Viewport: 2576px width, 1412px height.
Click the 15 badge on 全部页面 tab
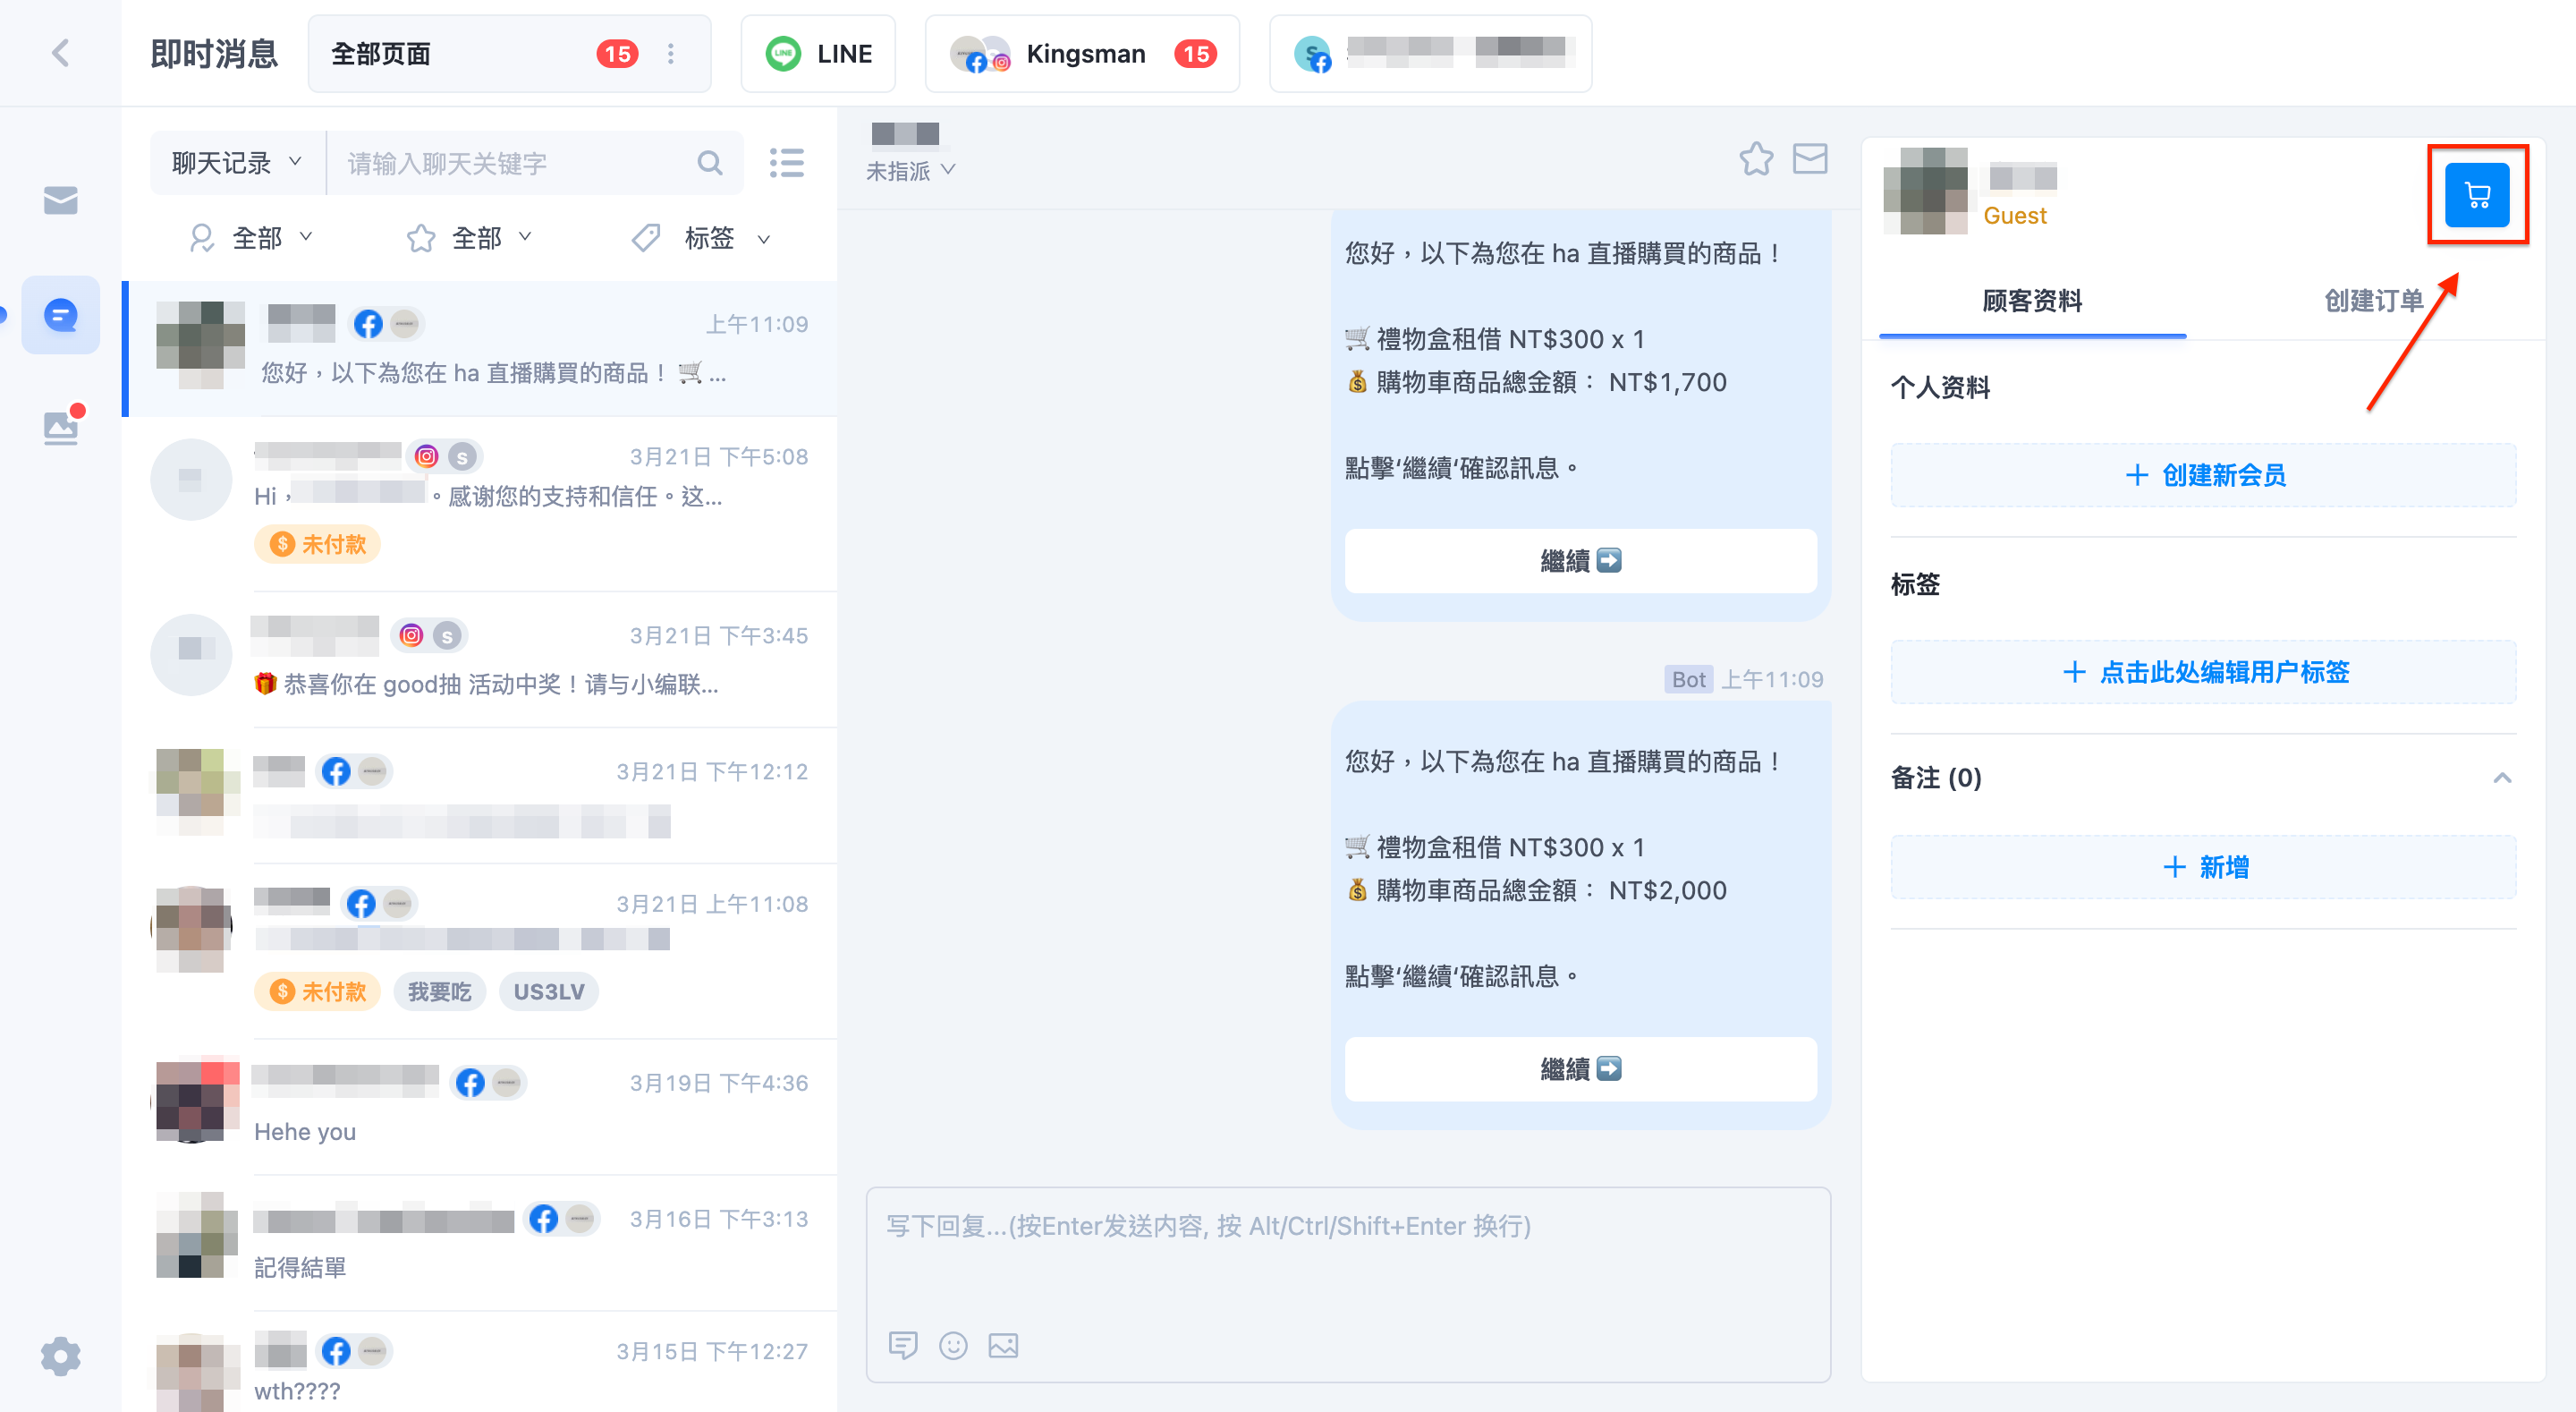pos(617,54)
